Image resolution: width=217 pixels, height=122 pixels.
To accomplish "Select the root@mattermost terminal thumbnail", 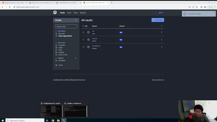I will coord(51,110).
